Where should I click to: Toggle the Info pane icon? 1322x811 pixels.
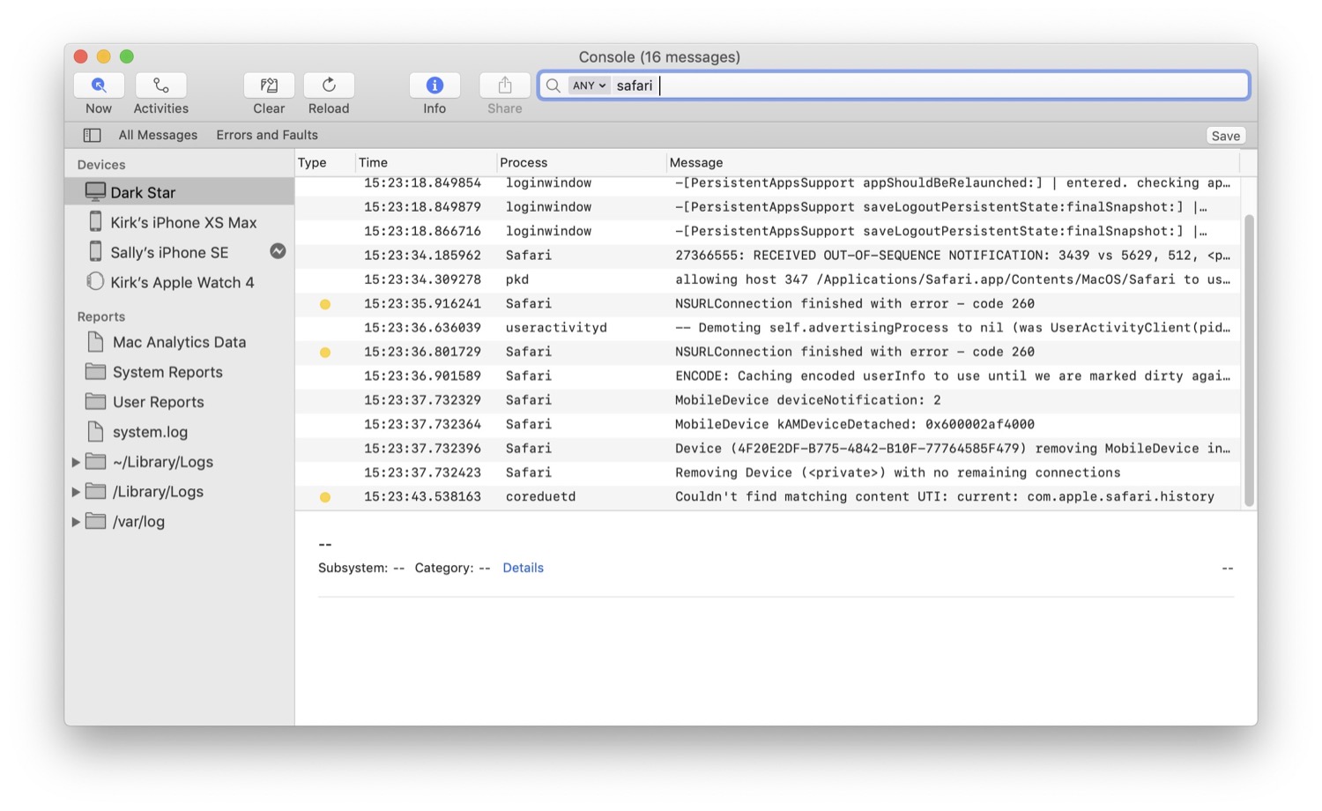tap(434, 86)
